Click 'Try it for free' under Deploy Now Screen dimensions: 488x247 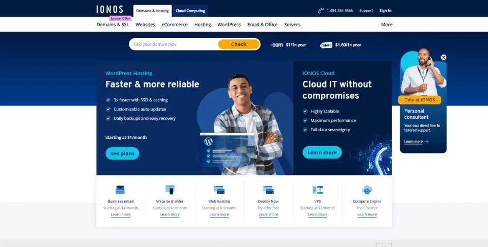pyautogui.click(x=268, y=208)
